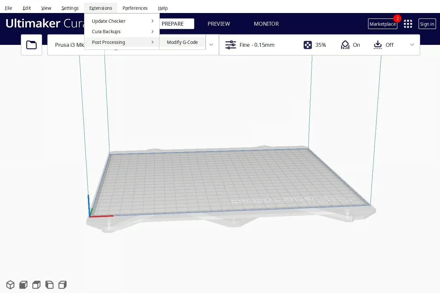The width and height of the screenshot is (440, 293).
Task: Open the Cura Backups submenu
Action: [x=122, y=32]
